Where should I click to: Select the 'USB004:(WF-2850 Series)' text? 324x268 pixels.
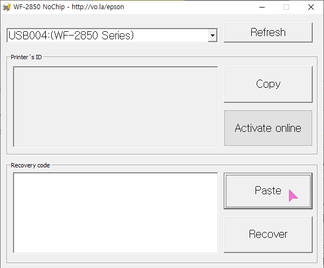coord(71,36)
